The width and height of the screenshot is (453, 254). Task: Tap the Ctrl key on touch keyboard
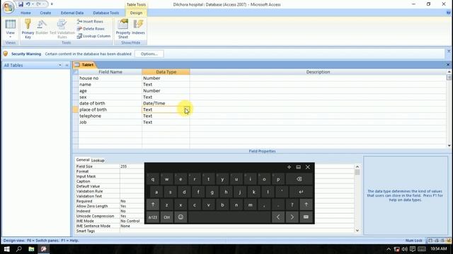tap(167, 217)
